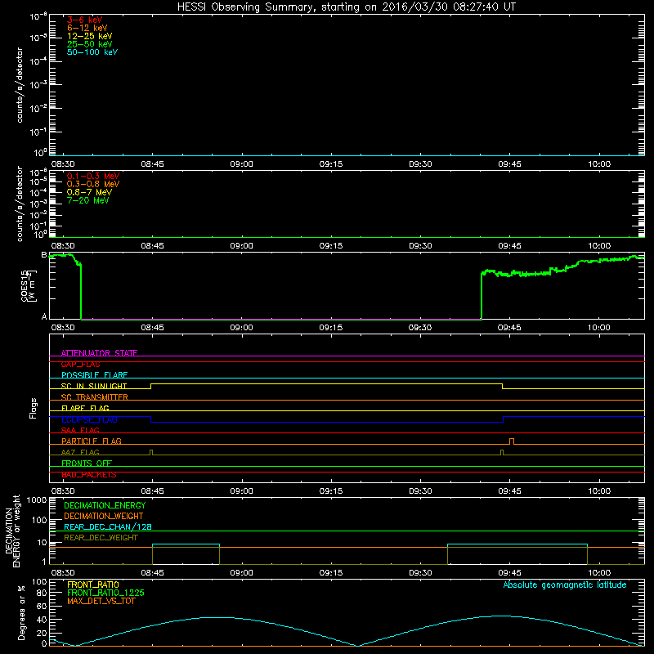Click the DECIMATION_ENERGY legend label
The height and width of the screenshot is (654, 654).
point(105,505)
